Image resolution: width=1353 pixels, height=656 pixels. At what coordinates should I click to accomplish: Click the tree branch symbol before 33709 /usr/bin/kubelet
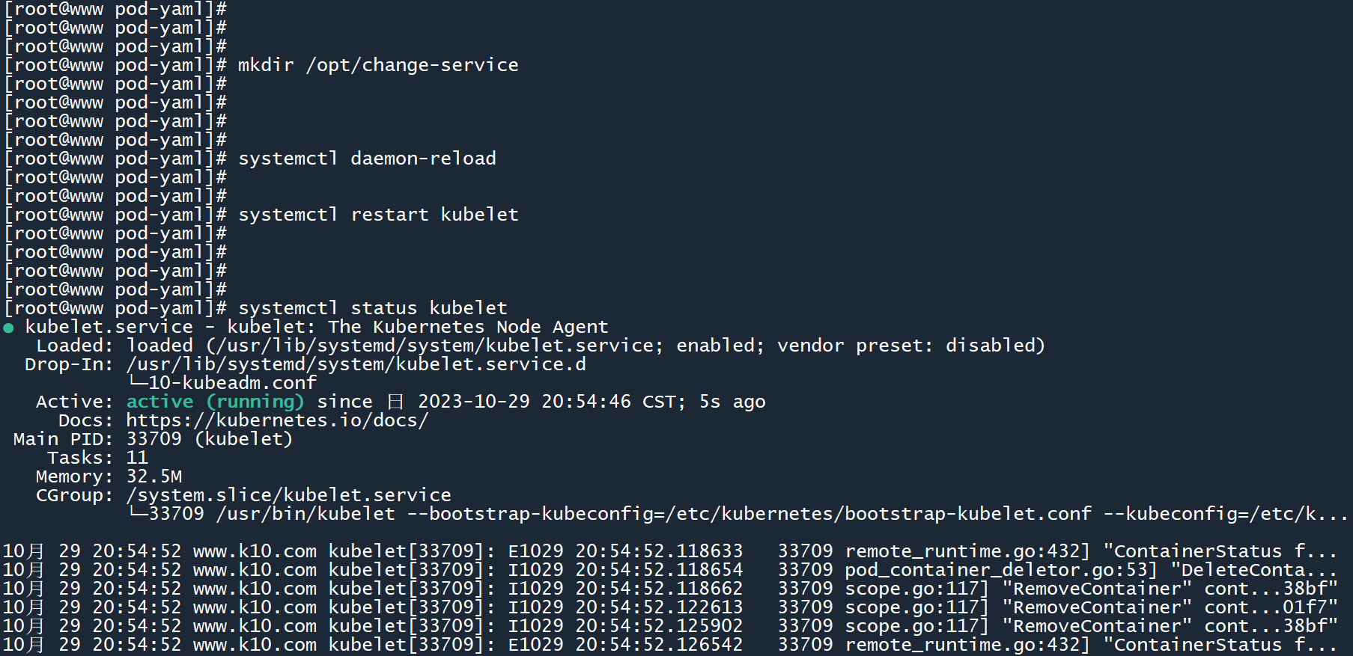tap(137, 514)
